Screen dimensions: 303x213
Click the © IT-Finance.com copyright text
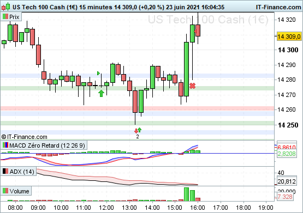25,137
